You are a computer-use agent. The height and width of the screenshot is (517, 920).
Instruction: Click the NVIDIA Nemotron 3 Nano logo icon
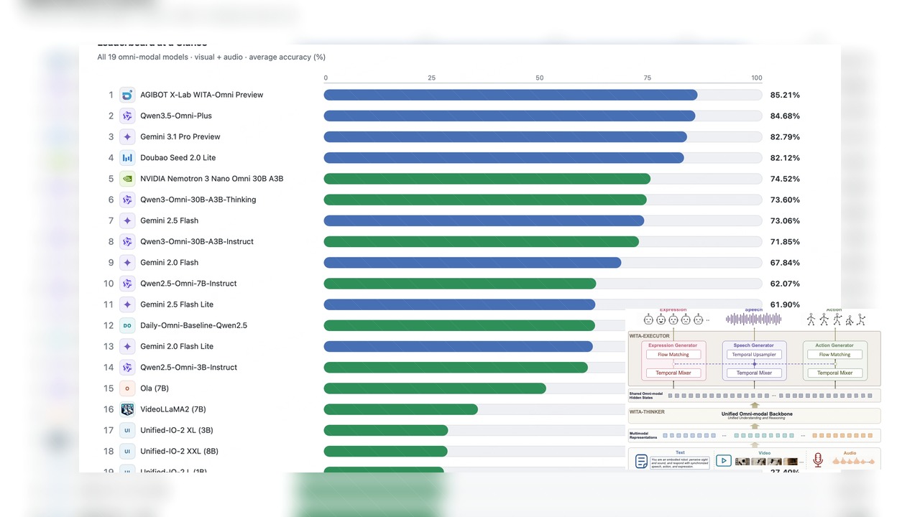tap(127, 179)
